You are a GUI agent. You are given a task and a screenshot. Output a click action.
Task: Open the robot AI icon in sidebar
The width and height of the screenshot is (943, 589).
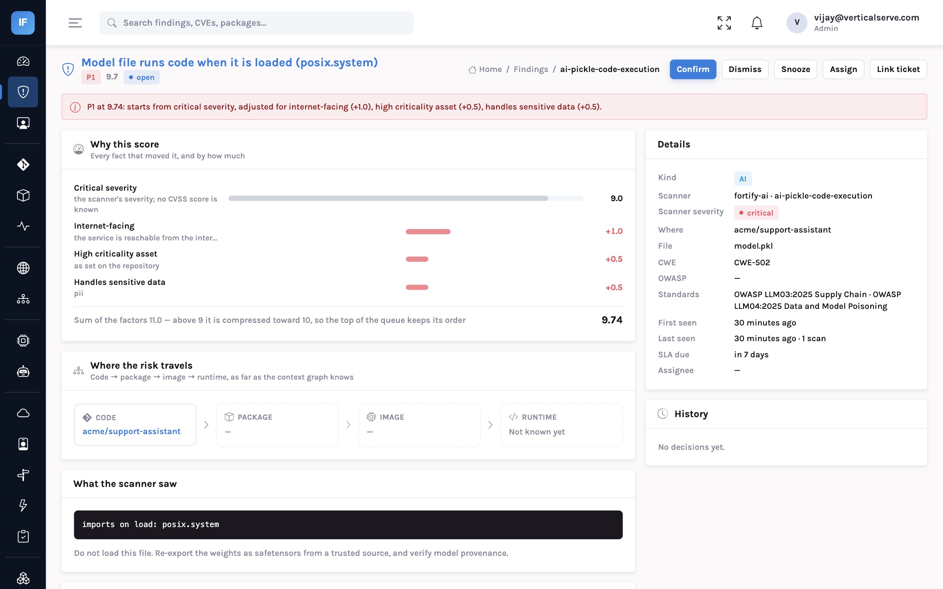coord(23,371)
